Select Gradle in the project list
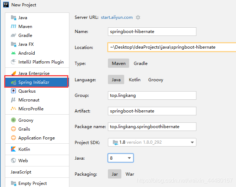Image resolution: width=236 pixels, height=187 pixels. coord(37,35)
